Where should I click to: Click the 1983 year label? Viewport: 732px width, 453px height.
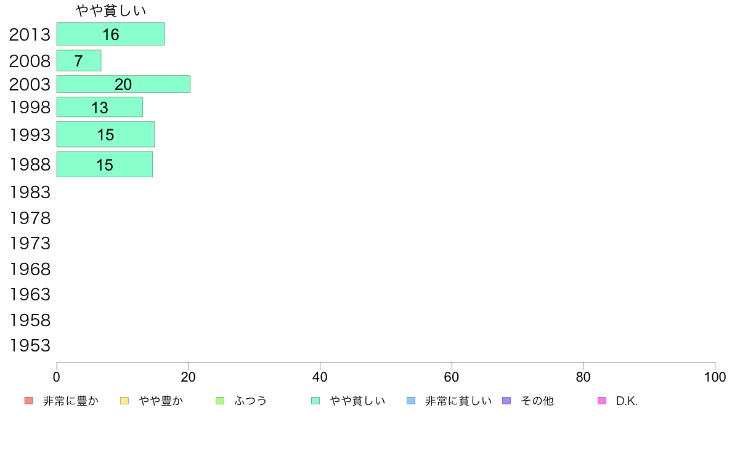[30, 192]
